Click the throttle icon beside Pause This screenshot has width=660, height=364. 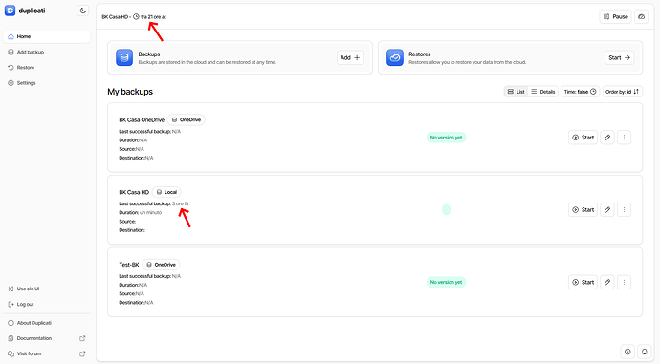coord(641,17)
